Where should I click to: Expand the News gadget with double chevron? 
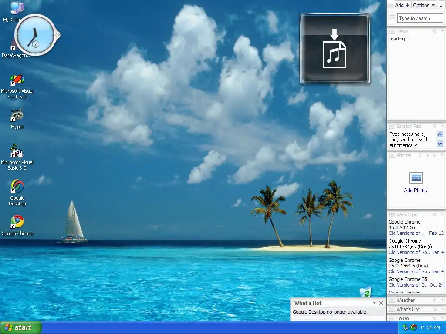(x=435, y=31)
